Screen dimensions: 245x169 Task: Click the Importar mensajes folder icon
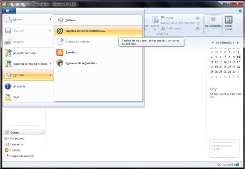click(8, 53)
